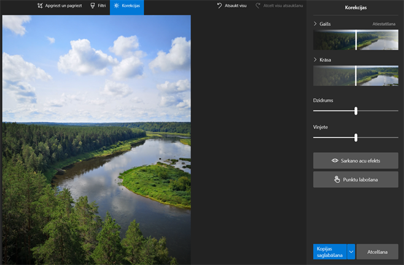Save a copy with Kopijas saglabāšana

tap(330, 252)
